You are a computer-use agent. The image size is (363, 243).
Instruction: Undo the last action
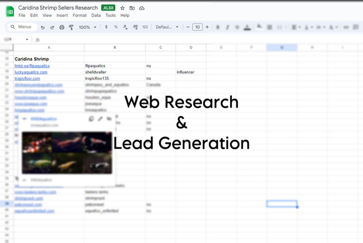pyautogui.click(x=43, y=28)
